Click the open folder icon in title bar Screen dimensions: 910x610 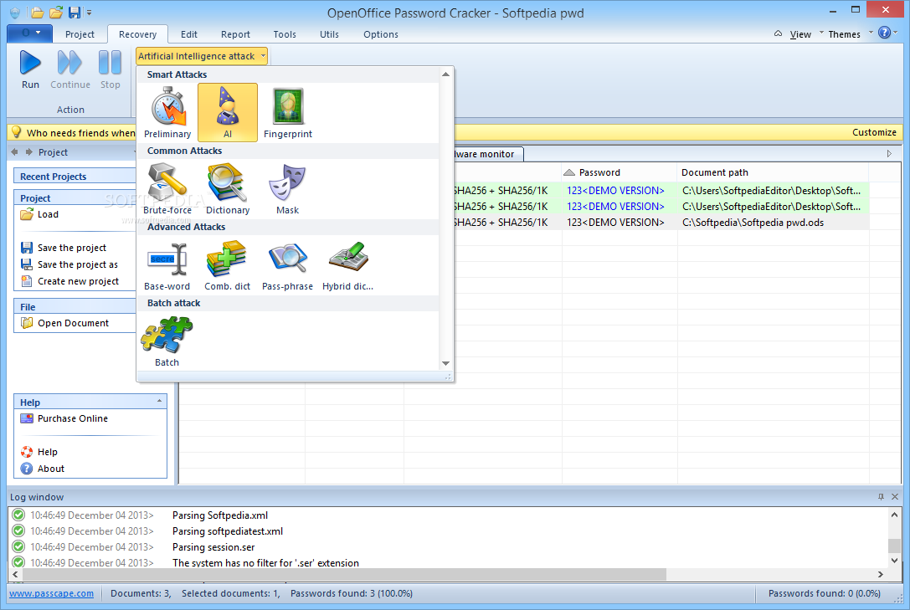(x=37, y=13)
